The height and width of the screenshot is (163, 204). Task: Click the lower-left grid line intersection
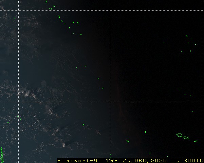(x=18, y=101)
